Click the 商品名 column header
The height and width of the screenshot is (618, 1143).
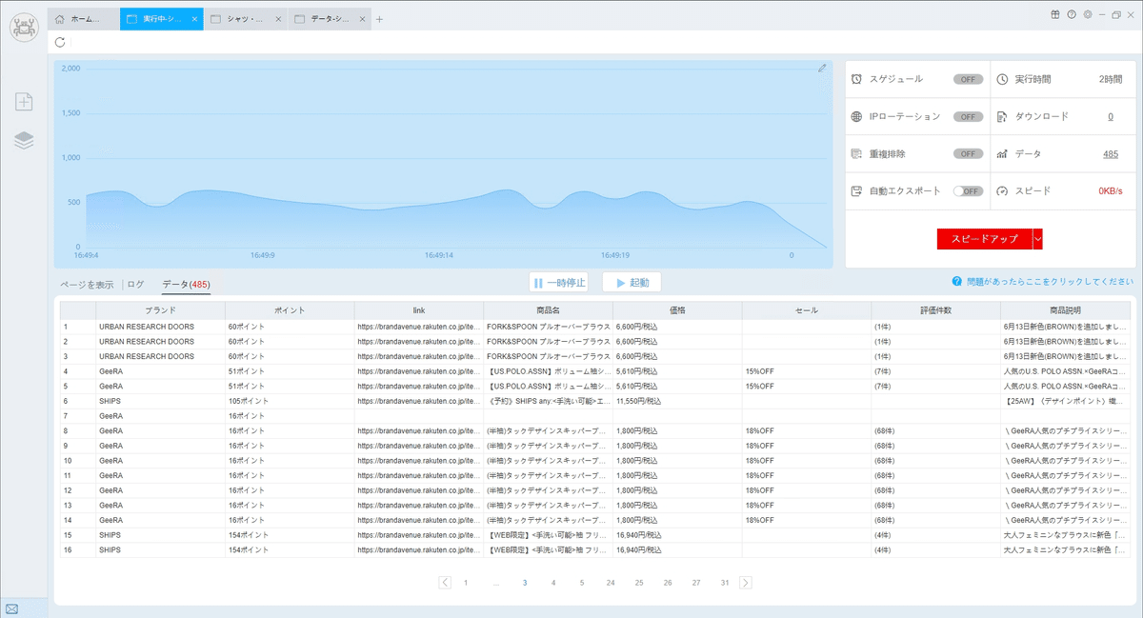(548, 310)
